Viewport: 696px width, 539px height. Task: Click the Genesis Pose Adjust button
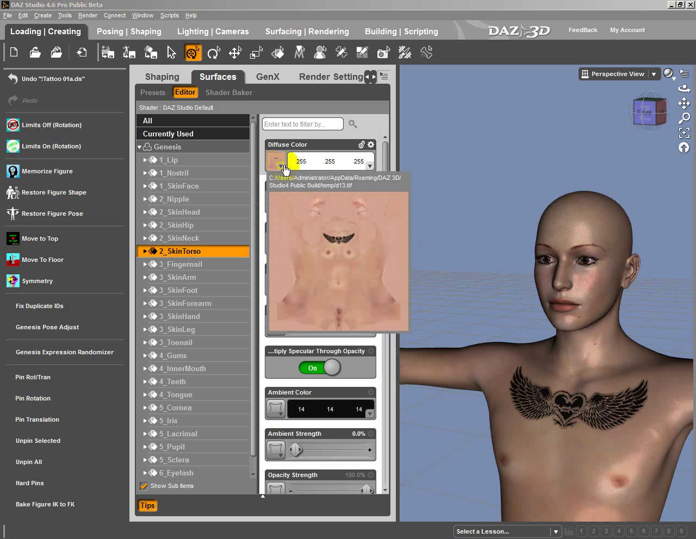(47, 327)
